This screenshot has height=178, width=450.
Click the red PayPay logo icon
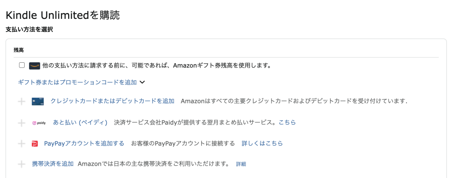point(35,143)
